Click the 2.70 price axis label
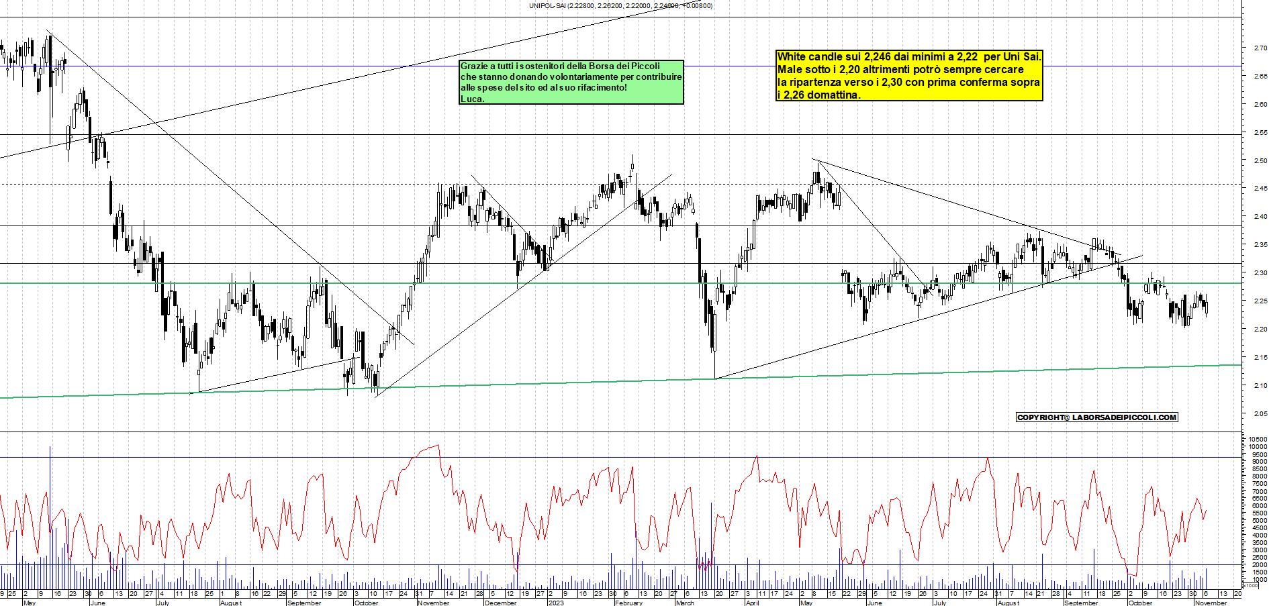The width and height of the screenshot is (1269, 606). [x=1260, y=48]
